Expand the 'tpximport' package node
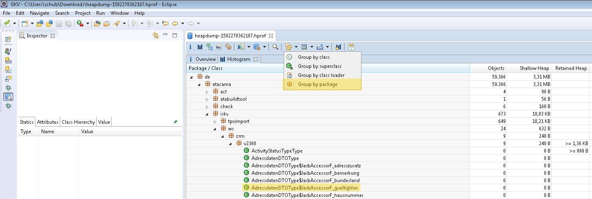 pos(214,121)
